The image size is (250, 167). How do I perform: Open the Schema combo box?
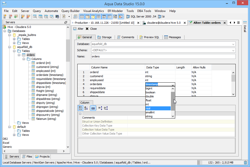(163, 50)
